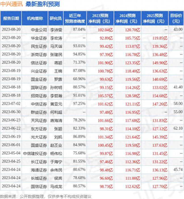The height and width of the screenshot is (199, 184).
Task: Select researcher 马天诣
Action: pyautogui.click(x=56, y=46)
